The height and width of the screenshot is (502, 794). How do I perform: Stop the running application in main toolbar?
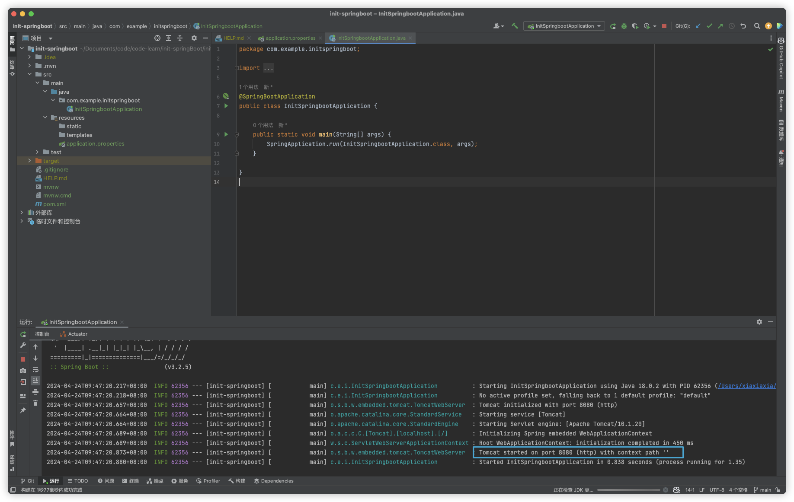pos(664,26)
